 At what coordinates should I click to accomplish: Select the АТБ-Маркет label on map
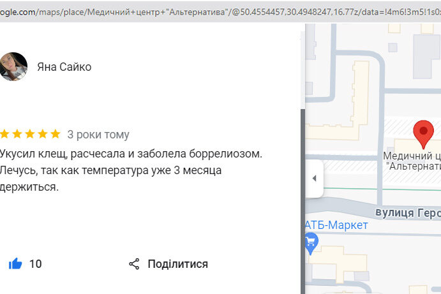point(337,226)
